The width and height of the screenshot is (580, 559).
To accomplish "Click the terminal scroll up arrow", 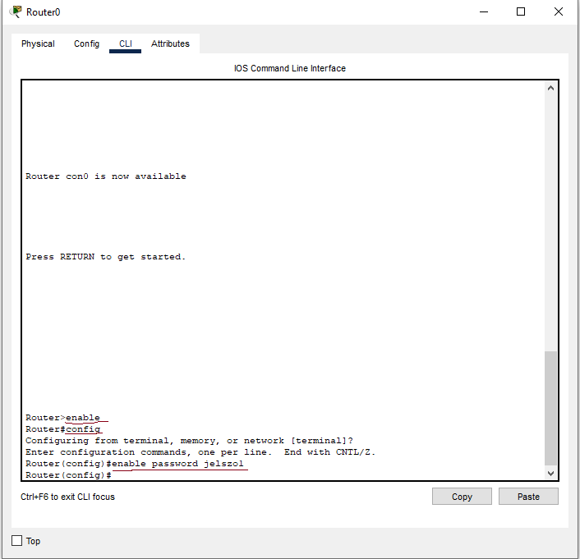I will [x=551, y=88].
